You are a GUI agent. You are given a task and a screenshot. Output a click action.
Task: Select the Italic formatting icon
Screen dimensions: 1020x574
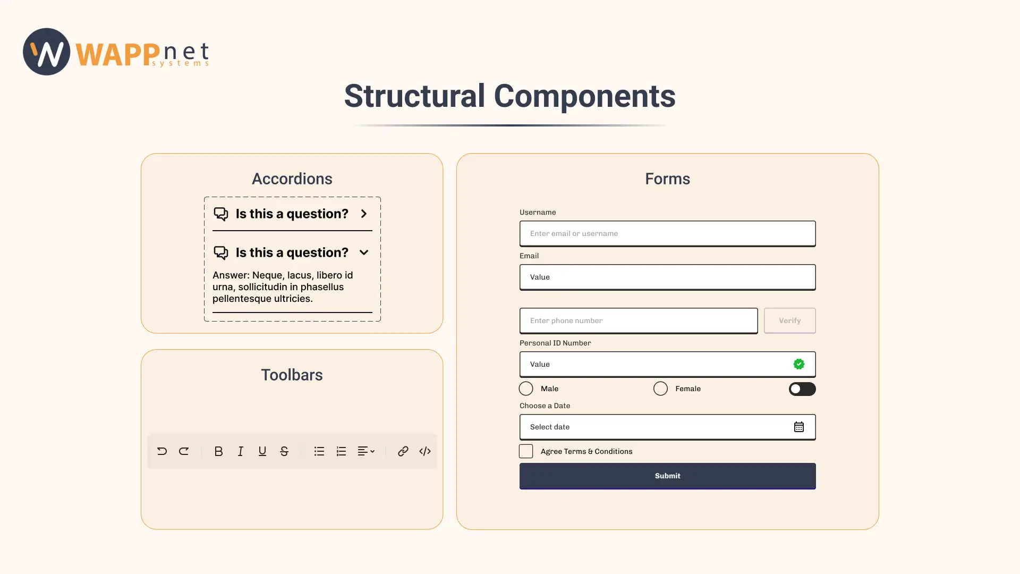pos(241,451)
